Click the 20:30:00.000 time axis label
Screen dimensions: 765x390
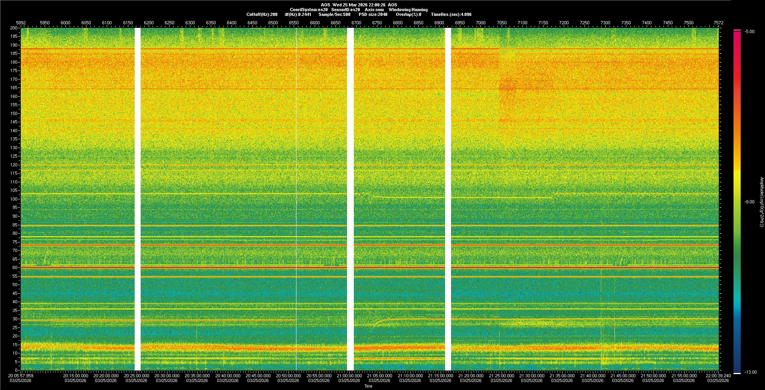167,375
